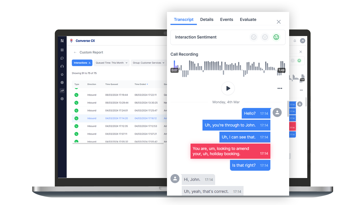Open the settings gear in the sidebar

click(x=62, y=98)
